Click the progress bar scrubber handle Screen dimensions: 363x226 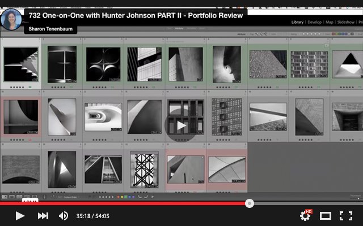[250, 203]
